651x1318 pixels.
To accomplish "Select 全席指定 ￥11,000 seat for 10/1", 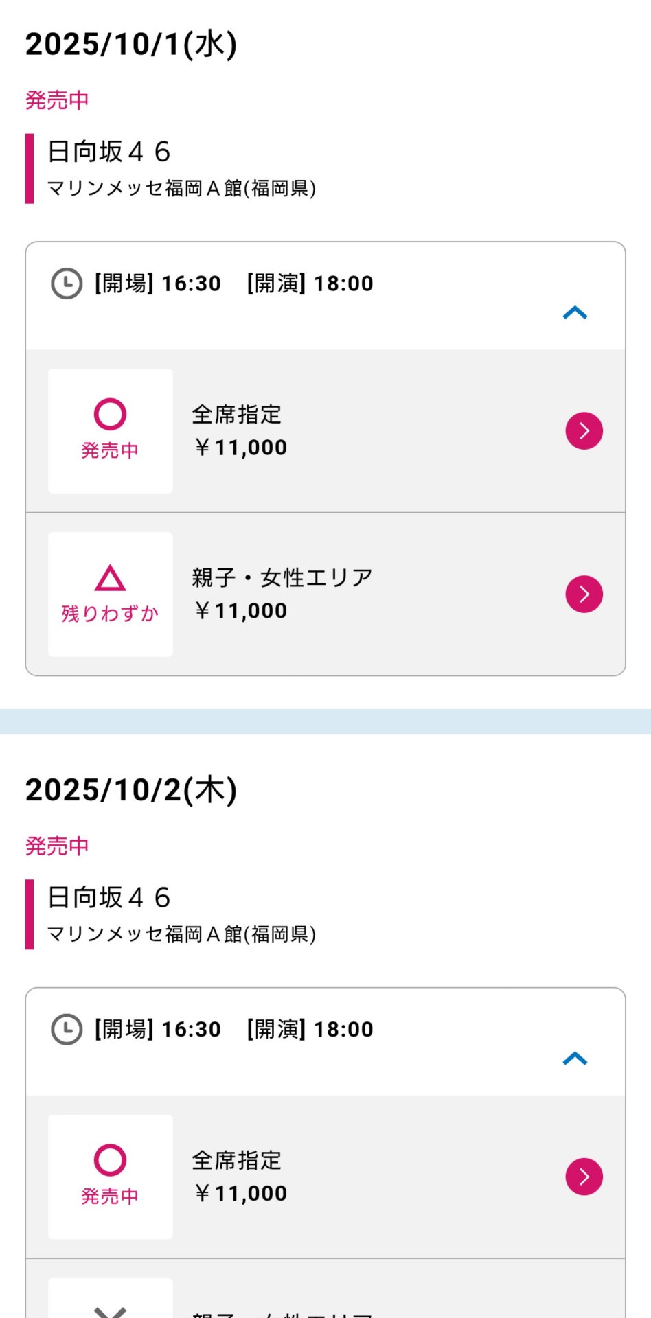I will point(239,431).
